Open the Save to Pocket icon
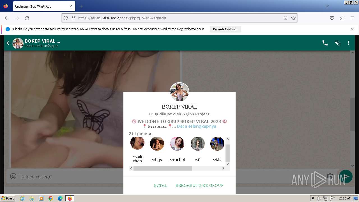Screen dimensions: 359x202 coord(332,18)
